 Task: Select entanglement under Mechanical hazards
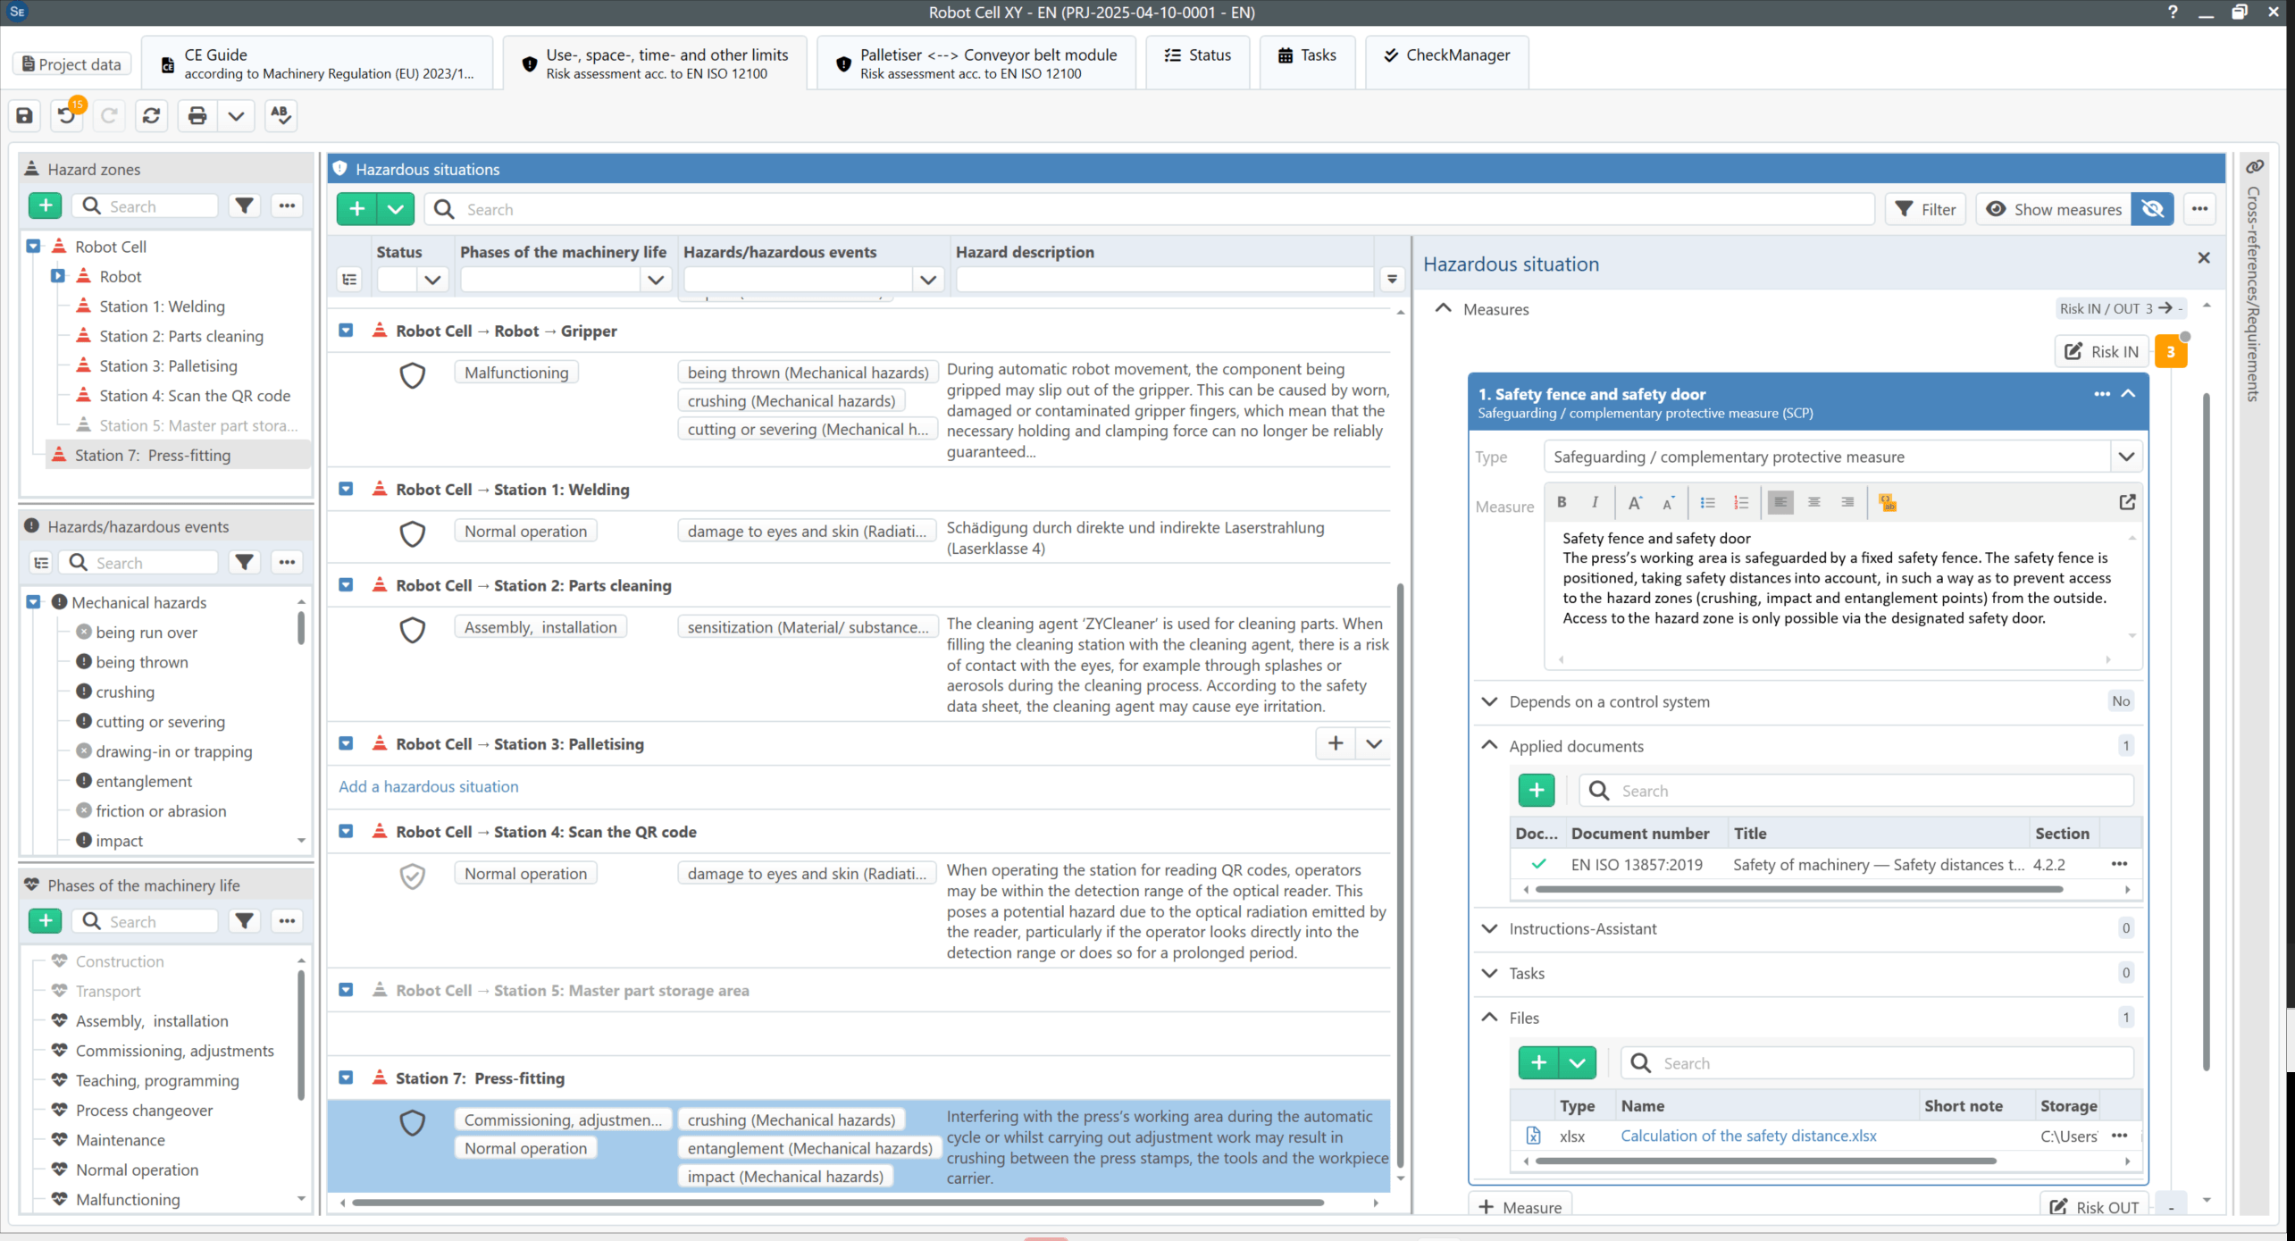click(x=143, y=781)
